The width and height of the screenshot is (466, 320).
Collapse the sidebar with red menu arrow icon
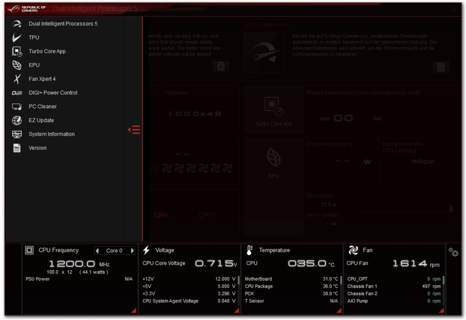134,130
